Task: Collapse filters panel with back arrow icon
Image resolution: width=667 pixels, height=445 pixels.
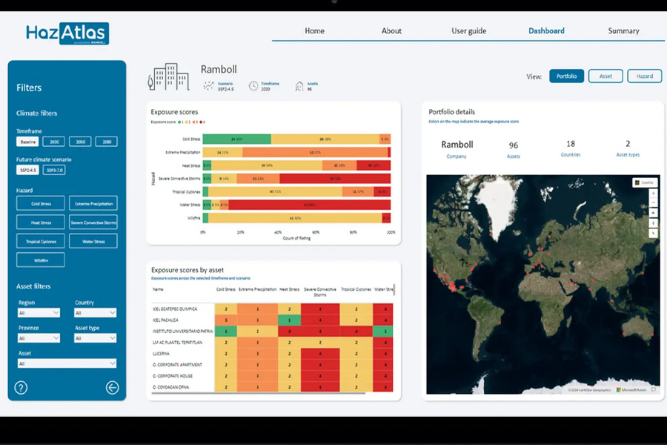Action: (113, 387)
